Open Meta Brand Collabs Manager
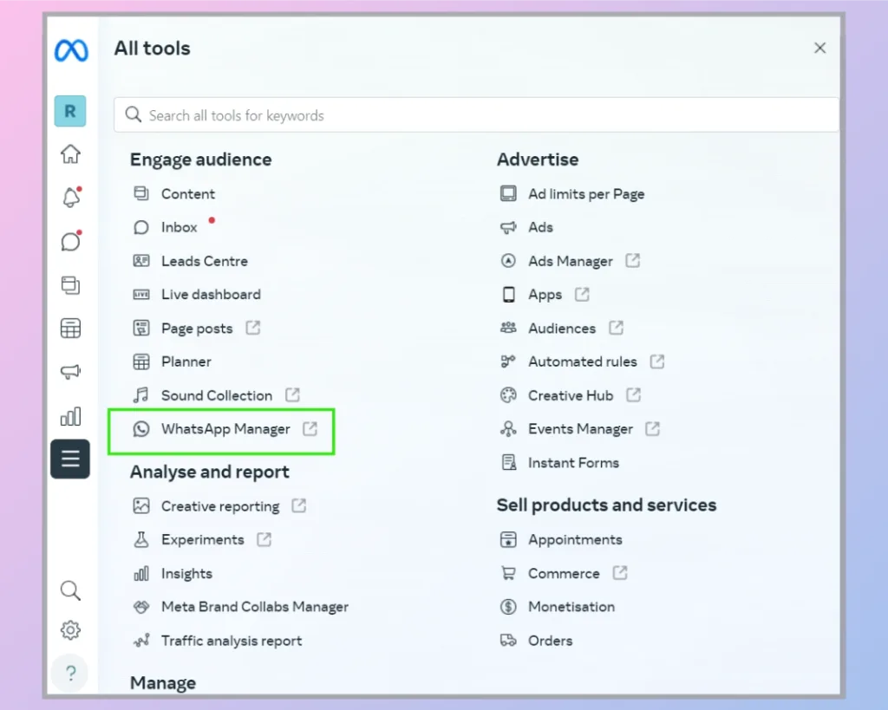The width and height of the screenshot is (888, 710). pyautogui.click(x=254, y=607)
